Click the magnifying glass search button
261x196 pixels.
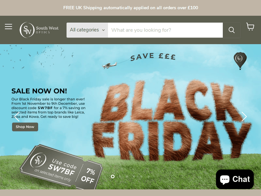[231, 30]
